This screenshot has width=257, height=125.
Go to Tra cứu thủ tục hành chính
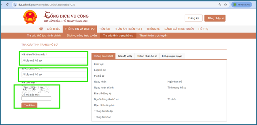(x=44, y=35)
